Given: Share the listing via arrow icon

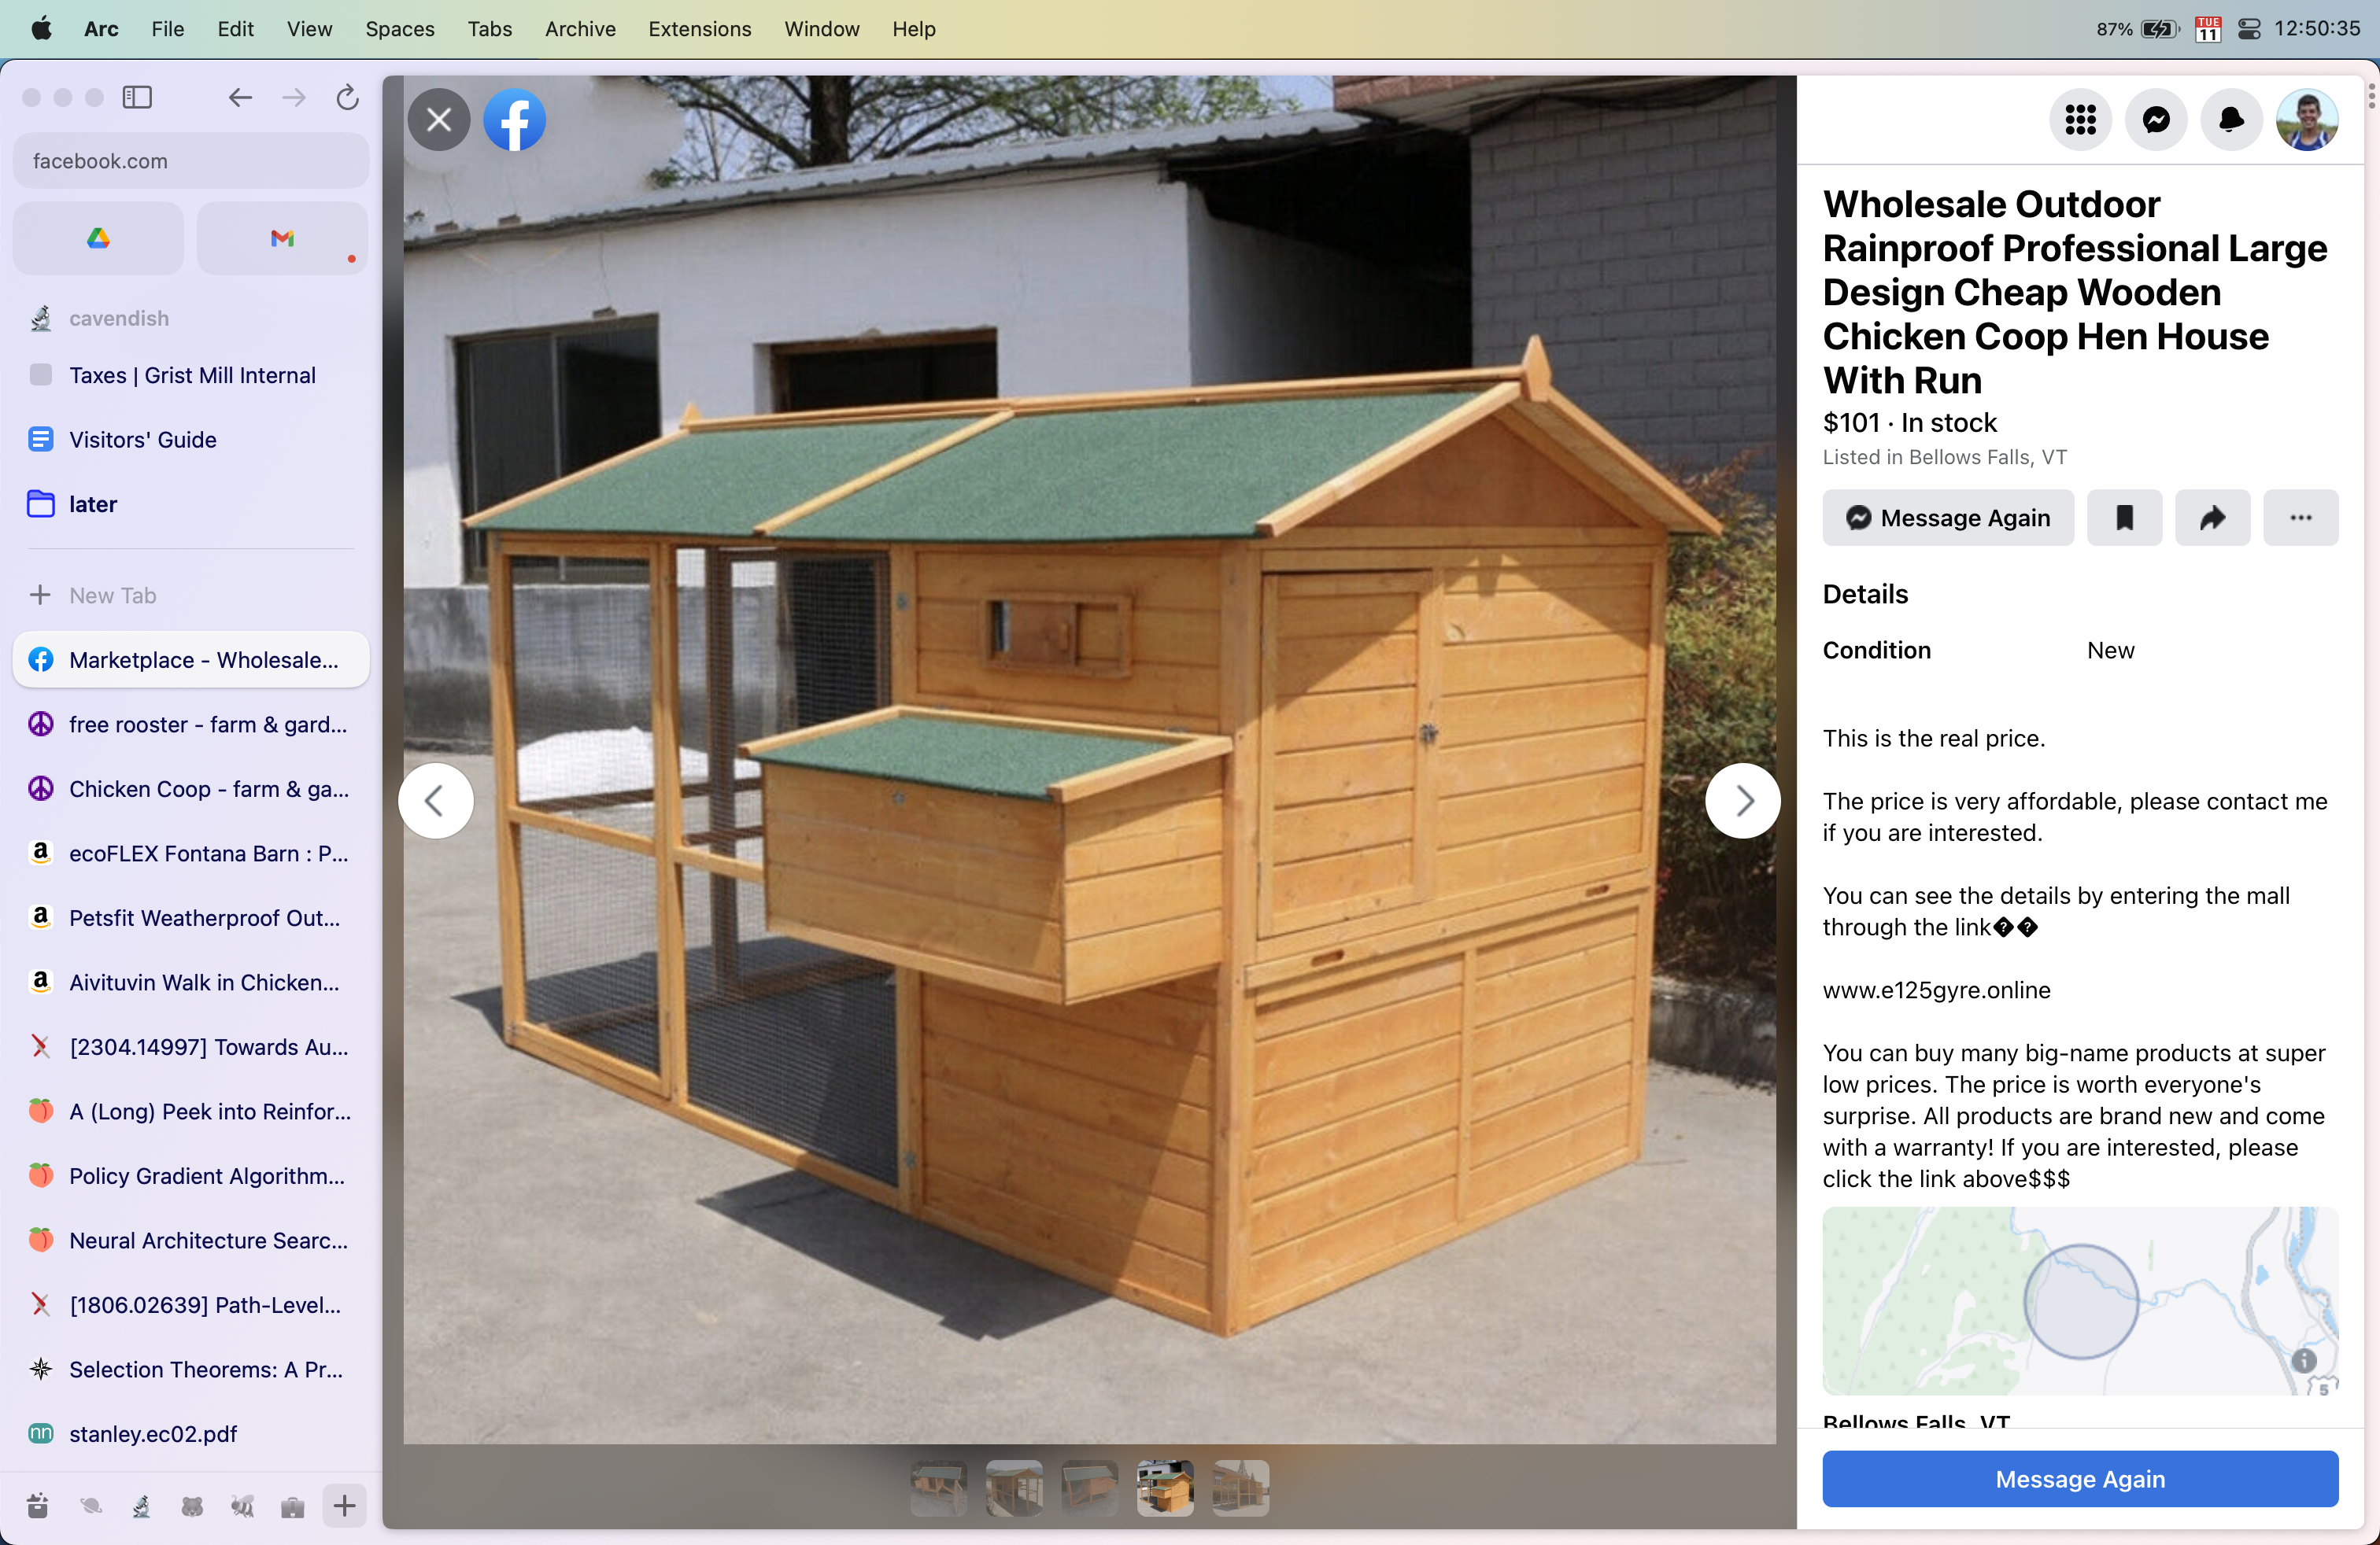Looking at the screenshot, I should point(2212,518).
